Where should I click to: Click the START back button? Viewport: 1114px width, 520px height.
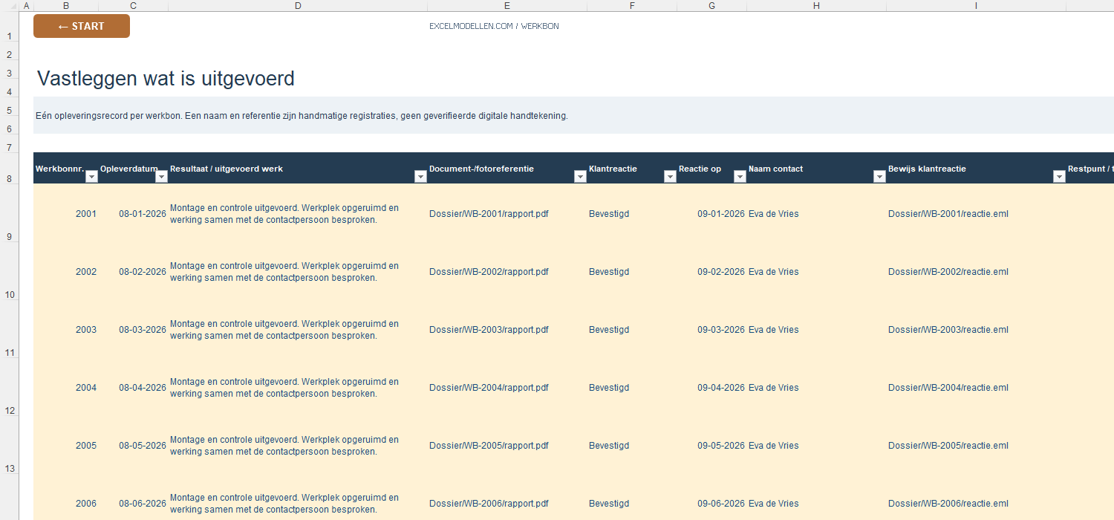[82, 26]
